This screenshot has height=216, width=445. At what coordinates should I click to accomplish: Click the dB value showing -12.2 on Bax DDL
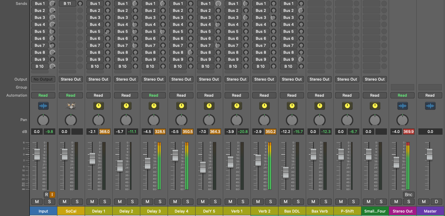(x=285, y=132)
